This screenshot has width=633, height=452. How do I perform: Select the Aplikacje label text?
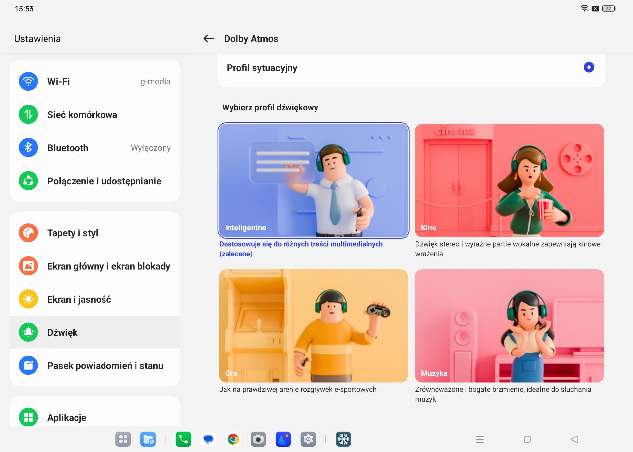(67, 418)
